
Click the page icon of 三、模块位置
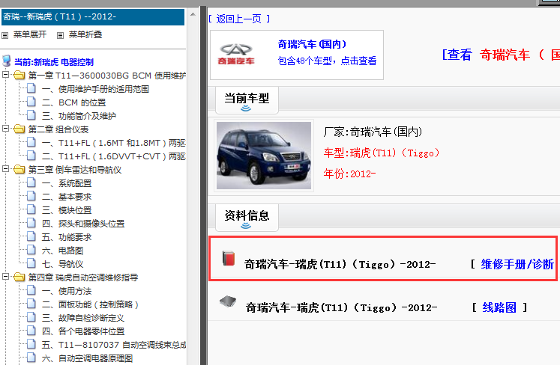pyautogui.click(x=31, y=209)
